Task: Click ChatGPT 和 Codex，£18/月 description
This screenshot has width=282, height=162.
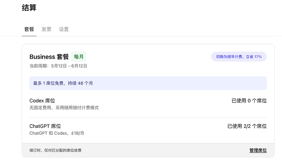Action: pyautogui.click(x=57, y=133)
